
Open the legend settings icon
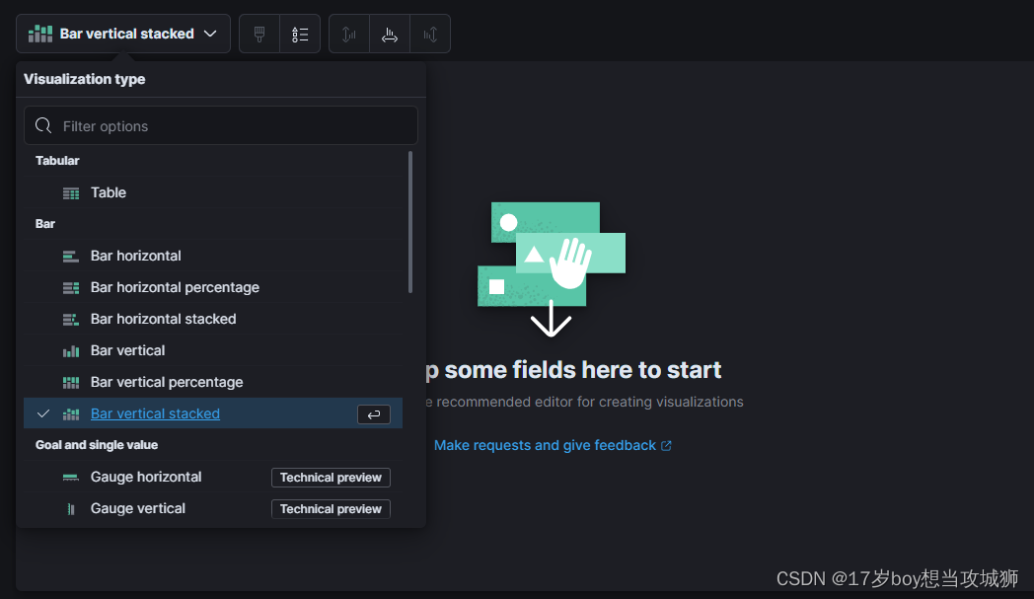300,34
